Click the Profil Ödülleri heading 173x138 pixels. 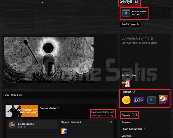129,75
